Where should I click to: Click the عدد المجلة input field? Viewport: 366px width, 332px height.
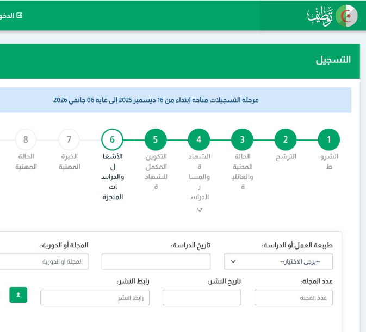coord(294,297)
